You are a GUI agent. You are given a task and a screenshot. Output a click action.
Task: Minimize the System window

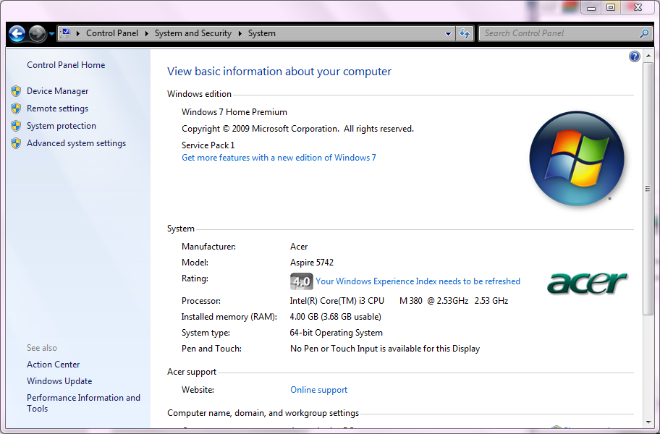[591, 7]
